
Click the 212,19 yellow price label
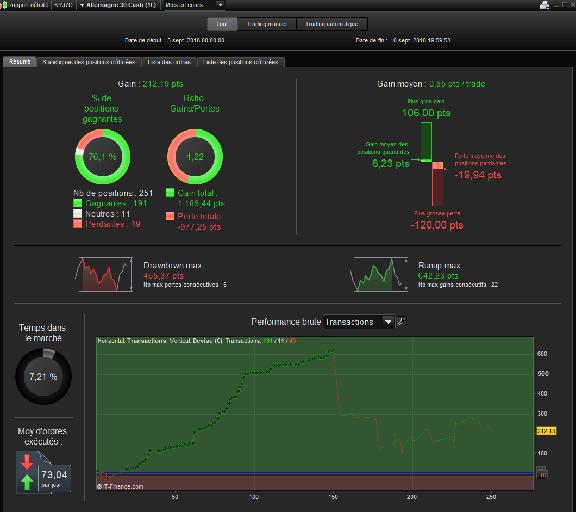pos(546,431)
